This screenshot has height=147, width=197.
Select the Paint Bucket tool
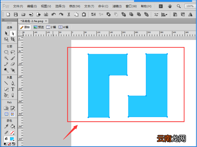click(13, 126)
